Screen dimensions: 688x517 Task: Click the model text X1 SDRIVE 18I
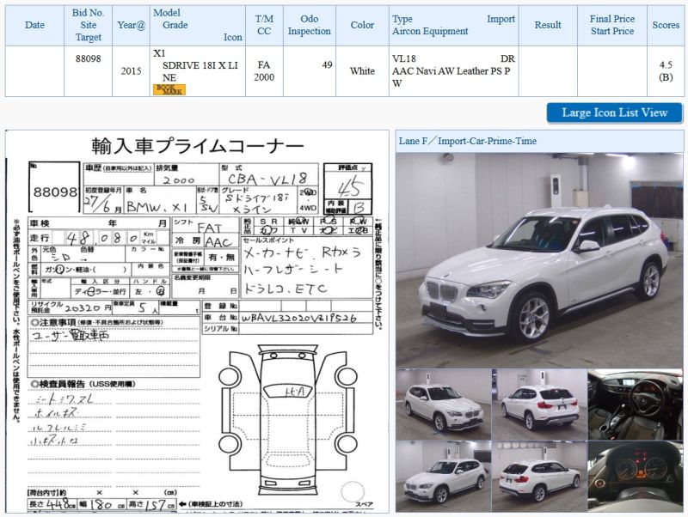tap(196, 65)
